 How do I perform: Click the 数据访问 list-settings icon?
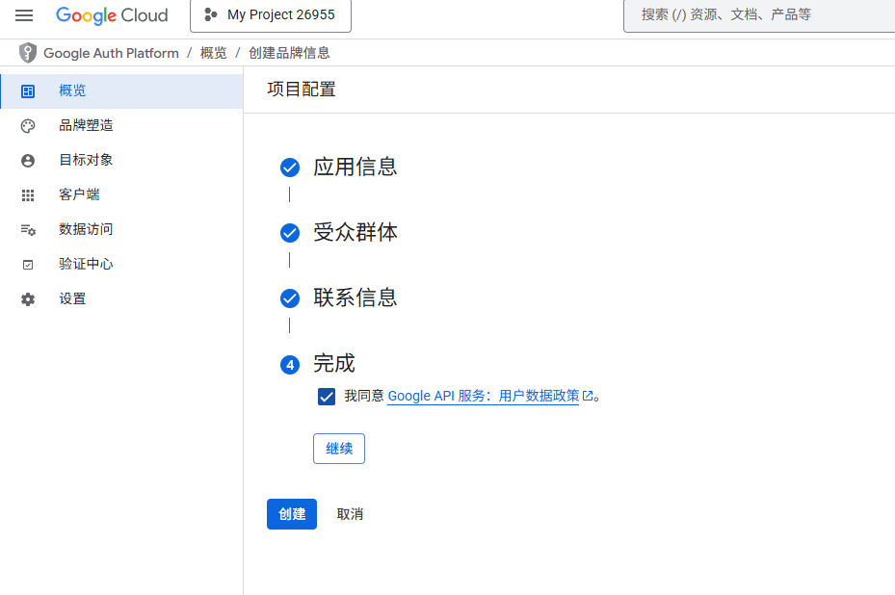tap(28, 230)
